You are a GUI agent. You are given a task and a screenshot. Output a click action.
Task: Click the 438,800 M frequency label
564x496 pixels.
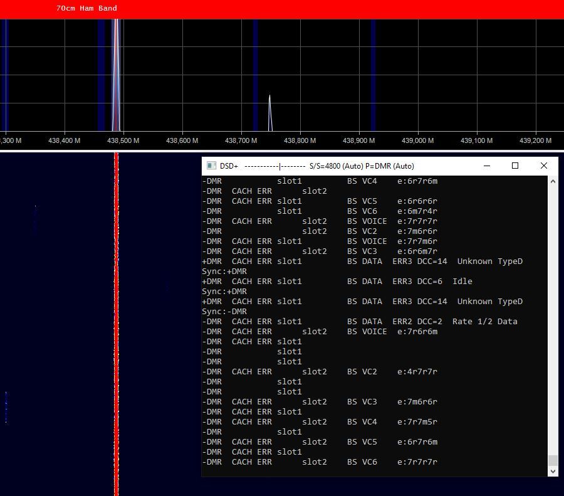coord(300,140)
